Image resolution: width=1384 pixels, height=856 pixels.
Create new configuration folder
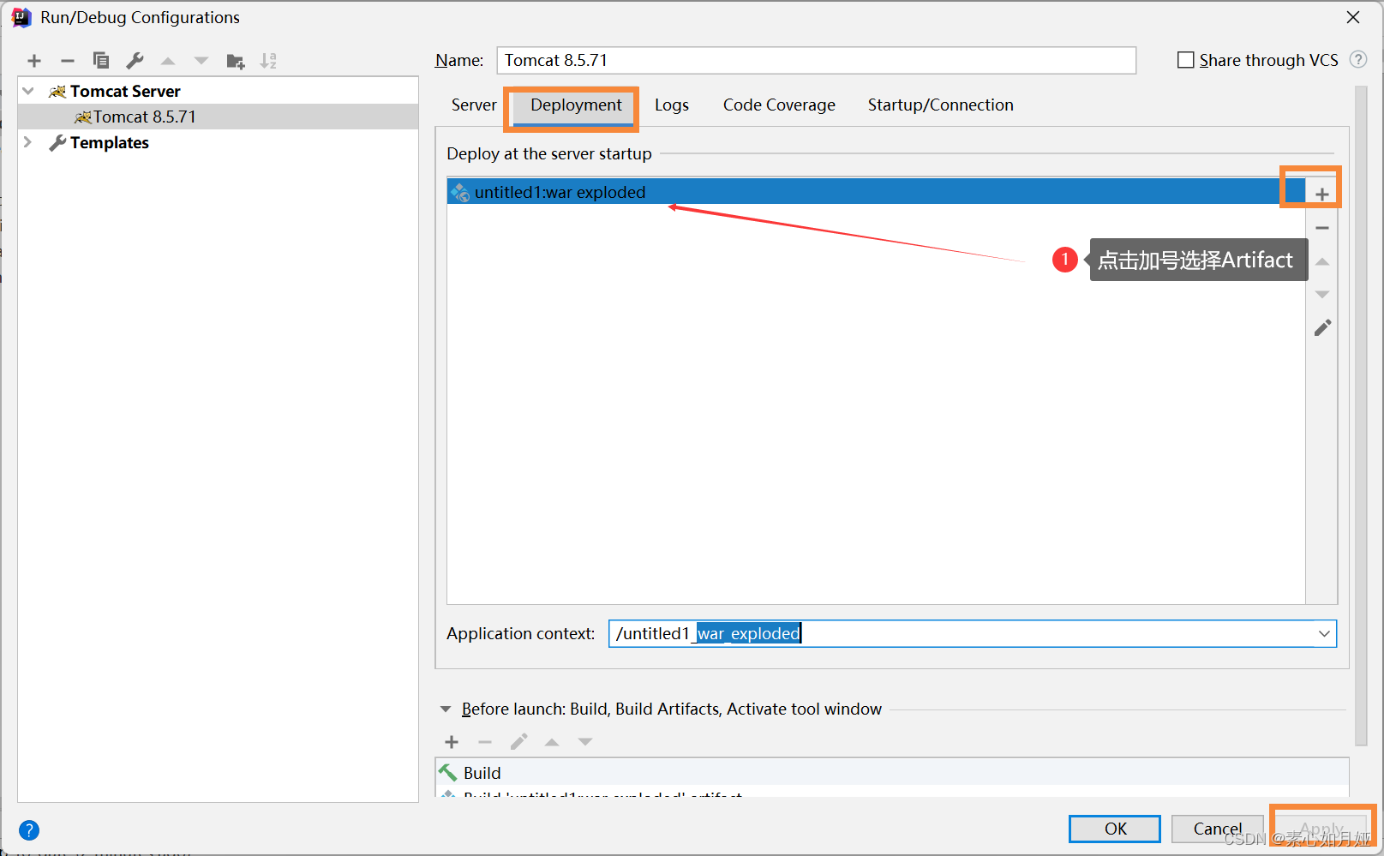[236, 61]
